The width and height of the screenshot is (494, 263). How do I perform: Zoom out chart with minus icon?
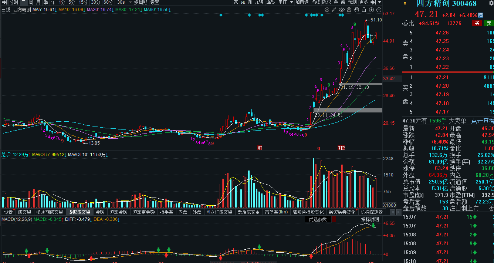coord(379,10)
